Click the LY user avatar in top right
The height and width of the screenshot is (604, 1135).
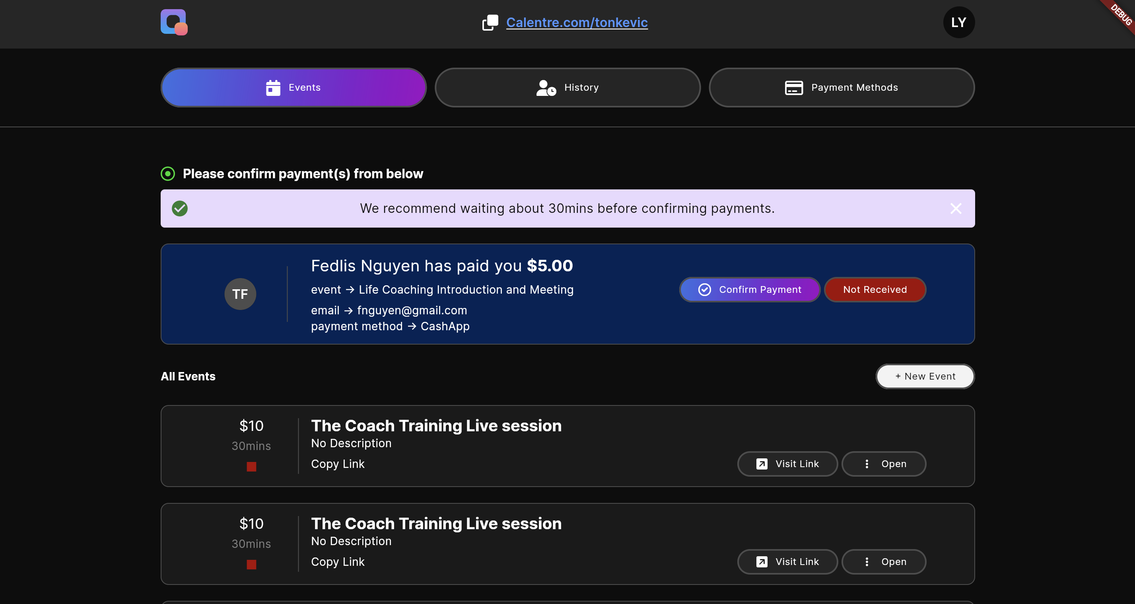tap(958, 22)
